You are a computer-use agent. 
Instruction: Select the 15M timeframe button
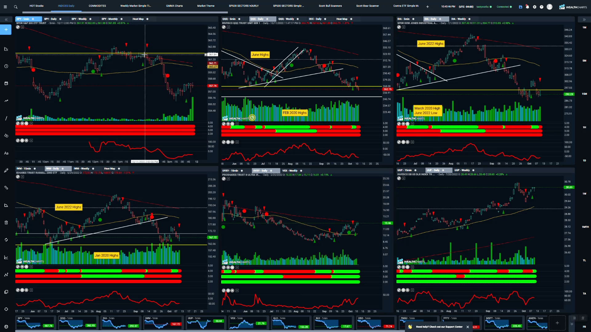click(x=584, y=94)
